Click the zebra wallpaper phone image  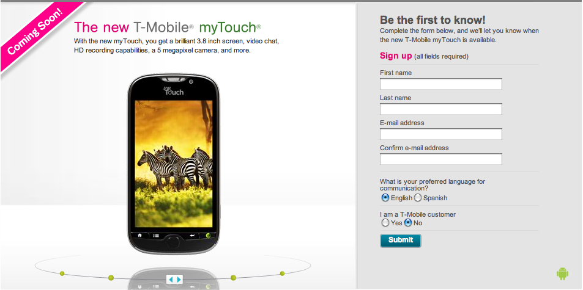(x=173, y=164)
